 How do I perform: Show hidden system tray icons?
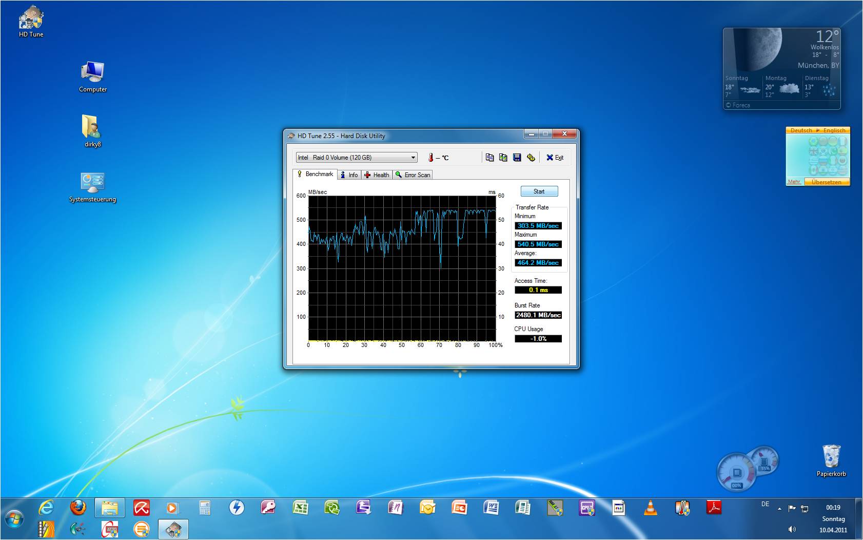tap(779, 509)
